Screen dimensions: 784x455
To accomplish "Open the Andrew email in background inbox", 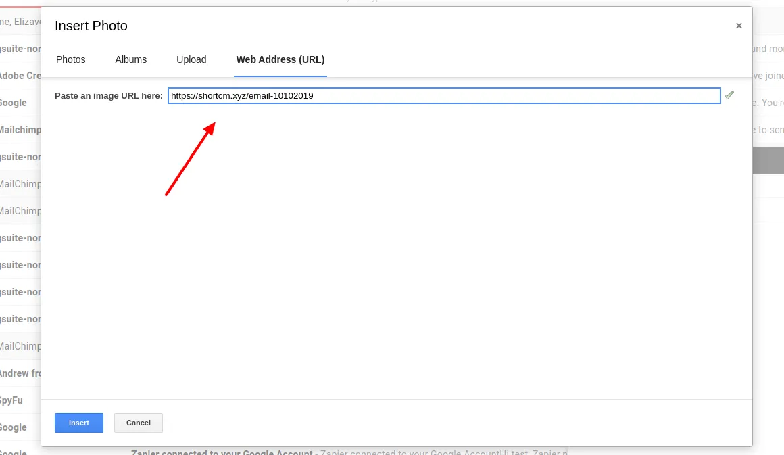I will tap(20, 373).
